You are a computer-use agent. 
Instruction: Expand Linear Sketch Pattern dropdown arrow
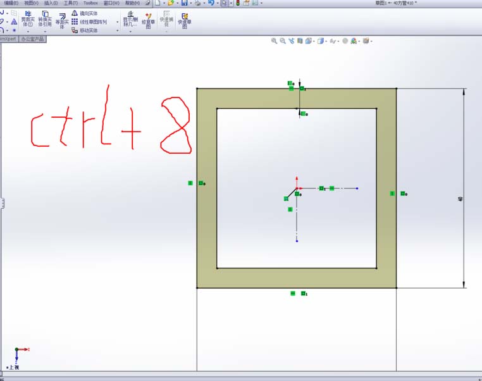118,22
